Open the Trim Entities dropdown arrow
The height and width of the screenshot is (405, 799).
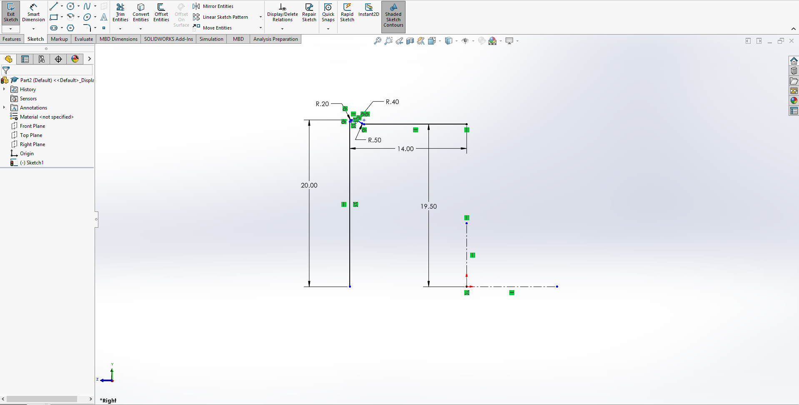tap(120, 29)
